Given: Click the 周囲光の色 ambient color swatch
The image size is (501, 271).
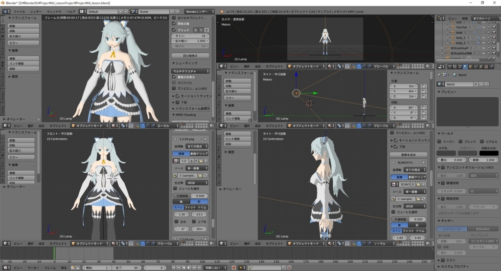Looking at the screenshot, I should point(489,153).
